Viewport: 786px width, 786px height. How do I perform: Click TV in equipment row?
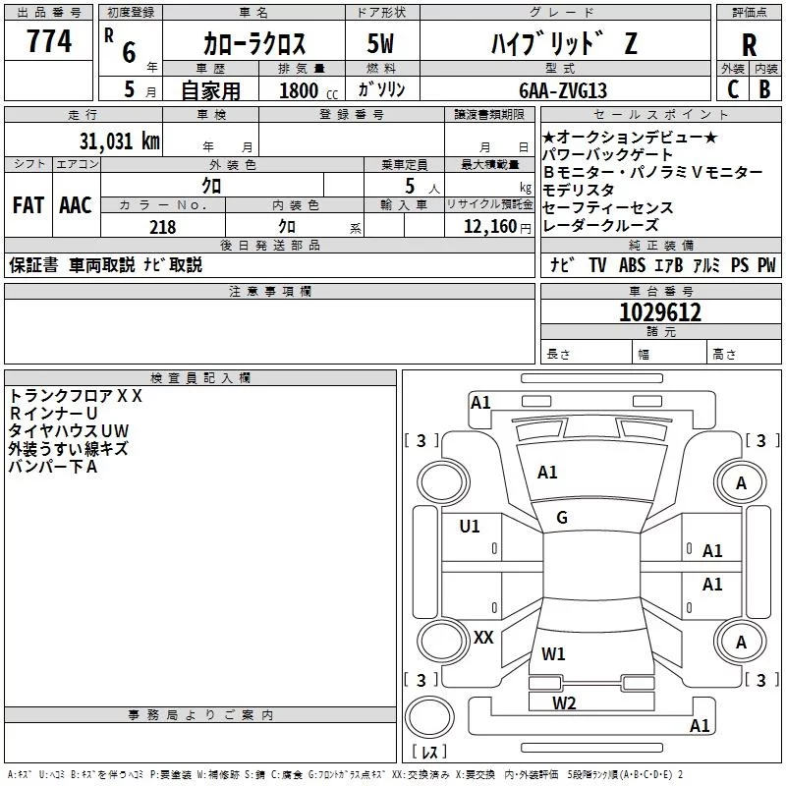(x=597, y=265)
